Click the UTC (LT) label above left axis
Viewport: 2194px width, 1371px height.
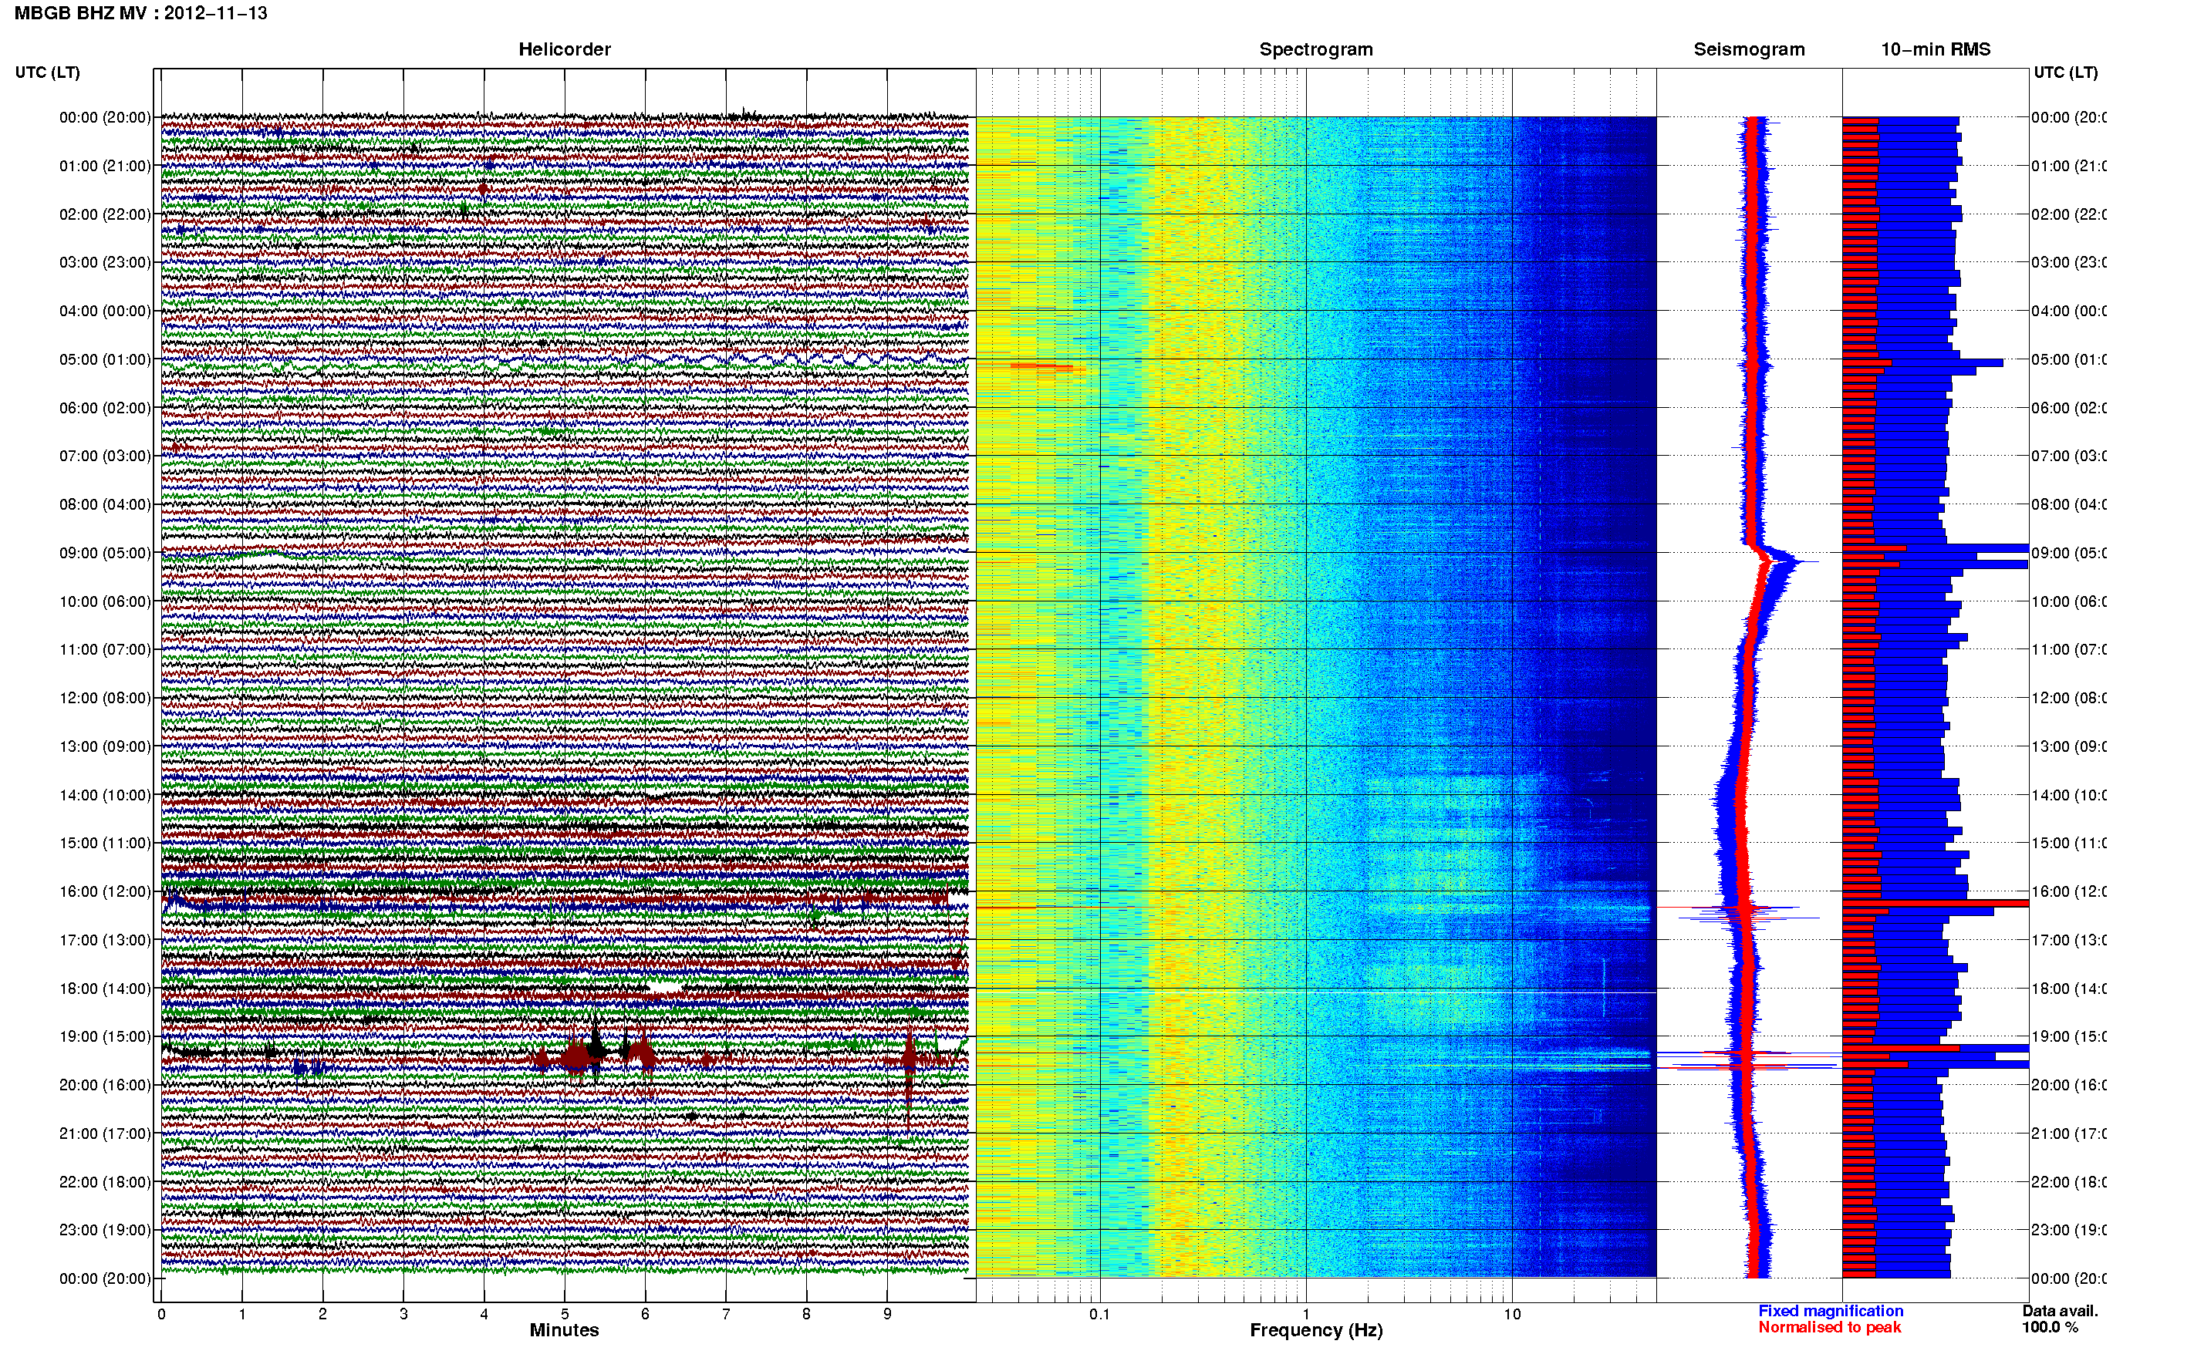(47, 72)
